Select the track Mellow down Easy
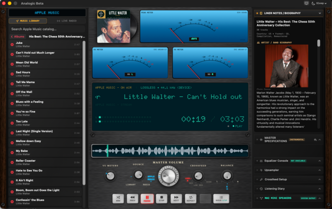The image size is (332, 209). click(x=46, y=143)
